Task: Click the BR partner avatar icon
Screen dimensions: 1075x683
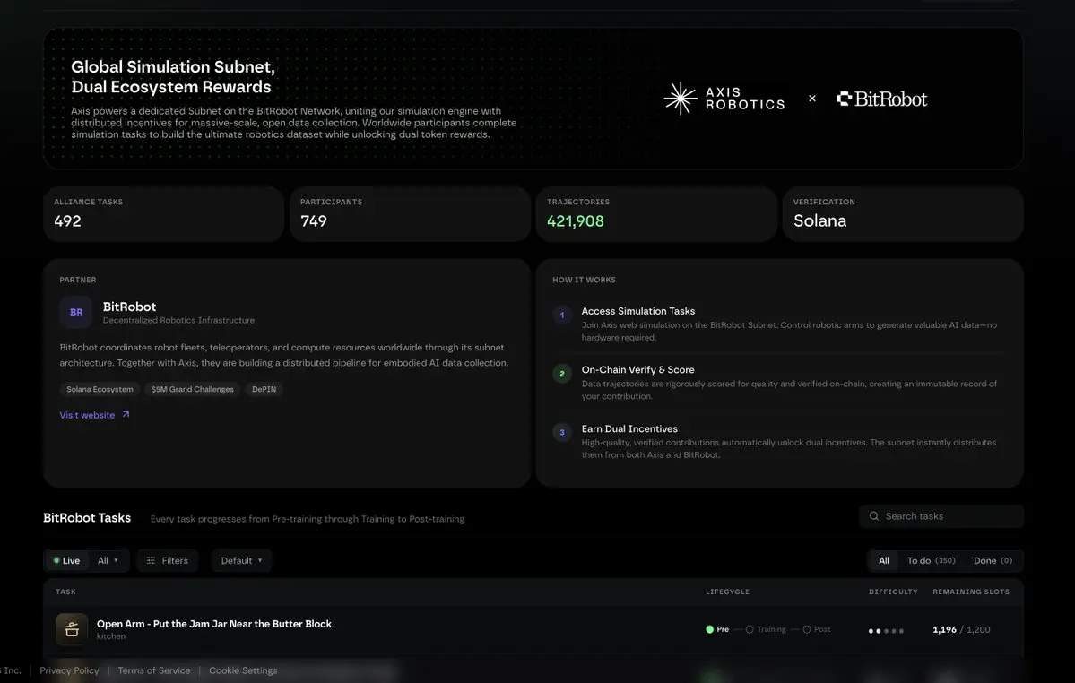Action: tap(76, 313)
